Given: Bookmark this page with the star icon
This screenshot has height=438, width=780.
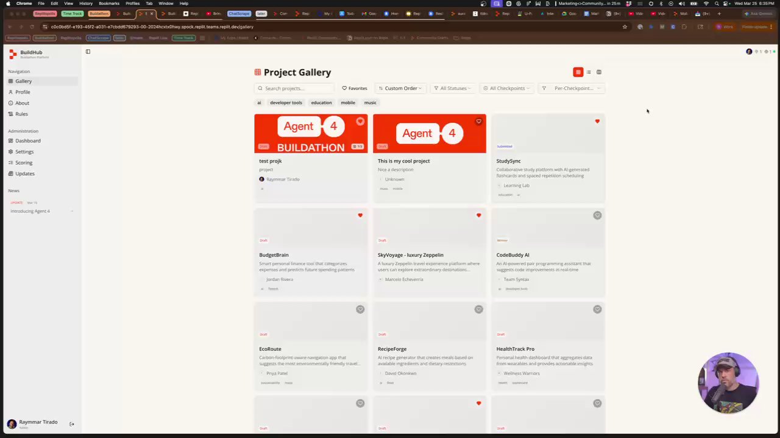Looking at the screenshot, I should (625, 27).
